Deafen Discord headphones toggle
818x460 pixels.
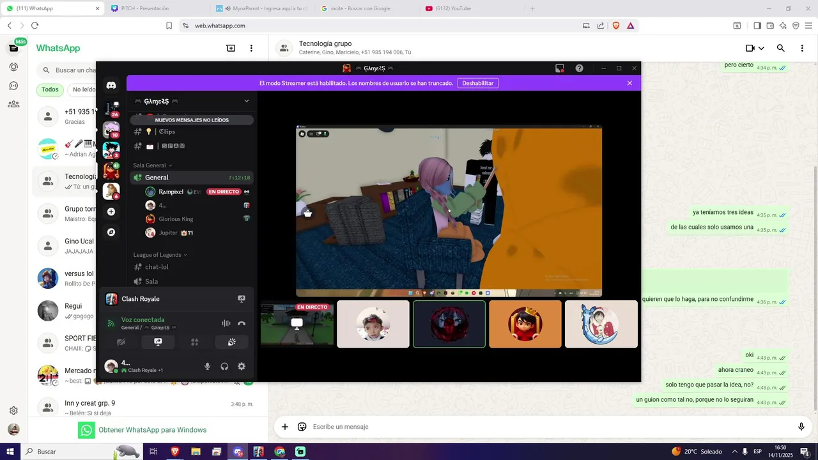coord(224,366)
